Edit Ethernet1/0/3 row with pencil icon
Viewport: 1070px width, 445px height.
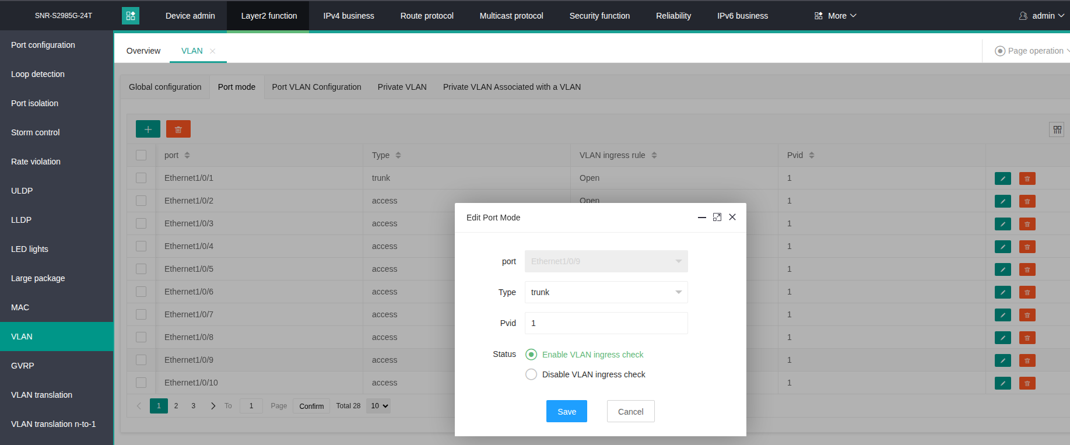pyautogui.click(x=1003, y=224)
